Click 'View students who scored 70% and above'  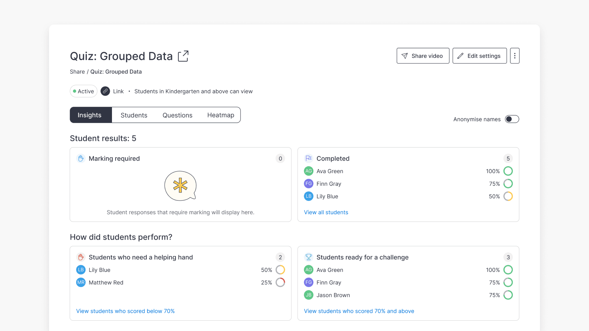click(x=359, y=311)
